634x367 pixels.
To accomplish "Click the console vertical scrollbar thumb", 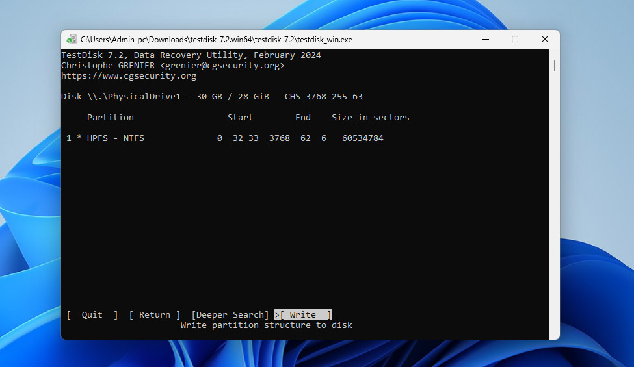I will [x=555, y=66].
